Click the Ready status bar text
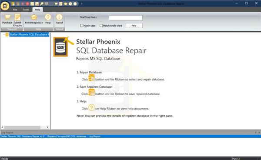The width and height of the screenshot is (261, 160). pos(5,159)
